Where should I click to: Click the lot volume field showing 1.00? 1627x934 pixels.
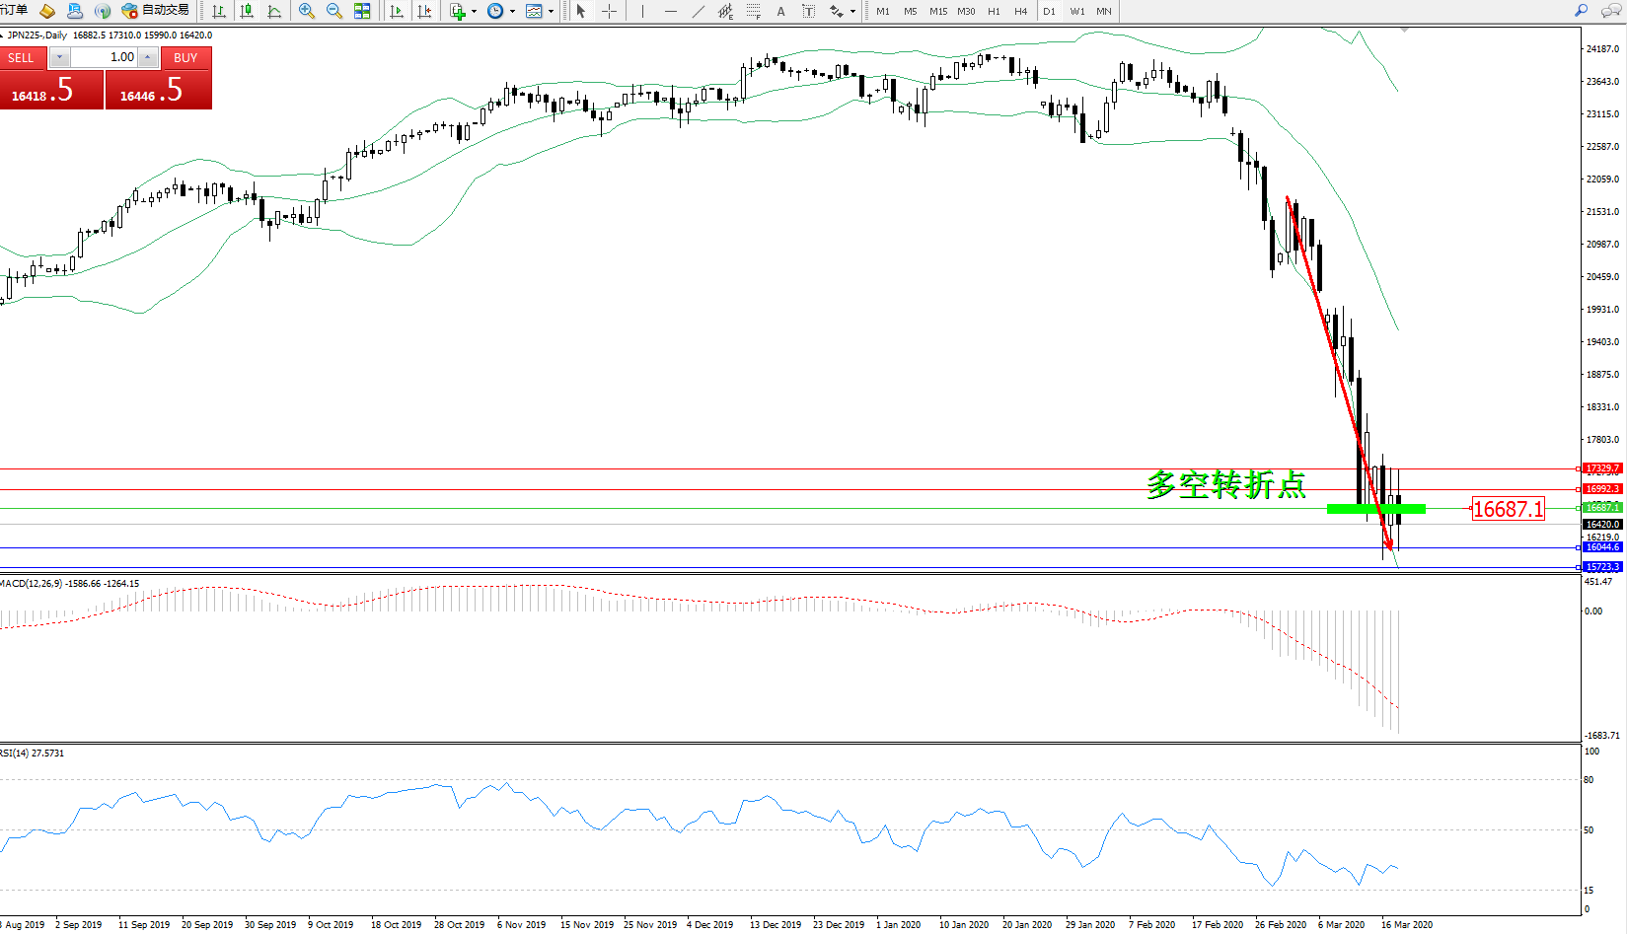[105, 57]
